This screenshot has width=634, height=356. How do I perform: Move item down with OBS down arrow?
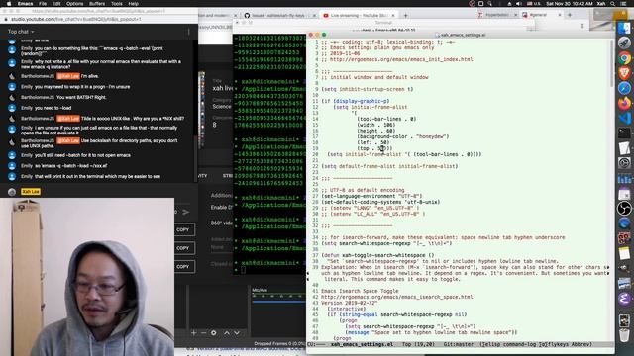click(x=237, y=333)
